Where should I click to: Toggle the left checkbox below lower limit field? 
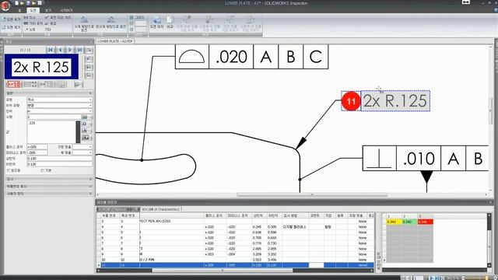[9, 170]
